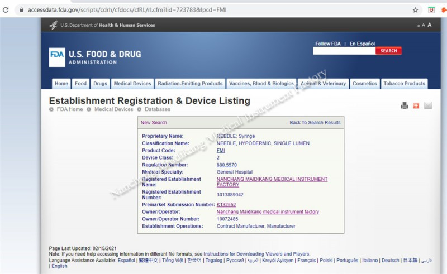Open the Home tab
The image size is (447, 274).
pos(61,84)
